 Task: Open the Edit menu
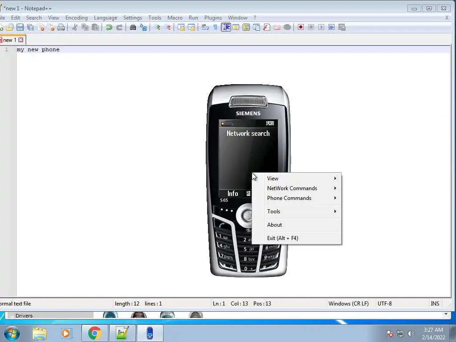(x=16, y=18)
